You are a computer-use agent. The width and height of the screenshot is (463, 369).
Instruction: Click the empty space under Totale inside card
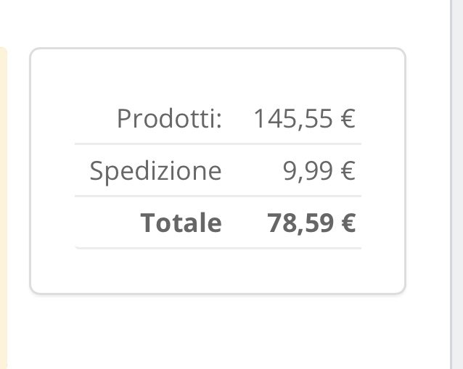pyautogui.click(x=218, y=270)
